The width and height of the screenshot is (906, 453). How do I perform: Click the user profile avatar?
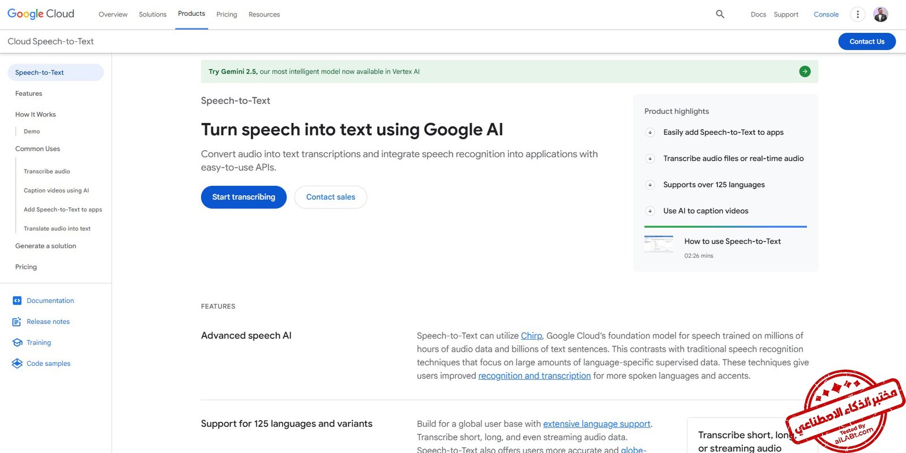click(x=881, y=15)
